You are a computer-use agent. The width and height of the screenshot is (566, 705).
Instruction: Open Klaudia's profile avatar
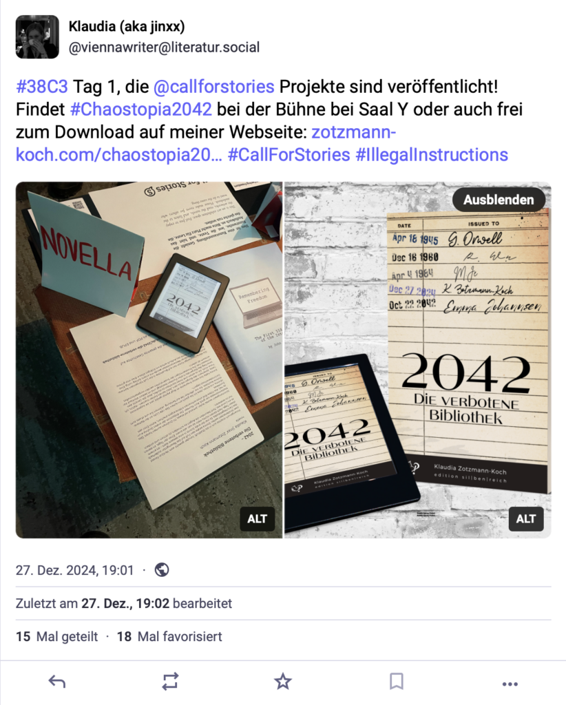37,37
